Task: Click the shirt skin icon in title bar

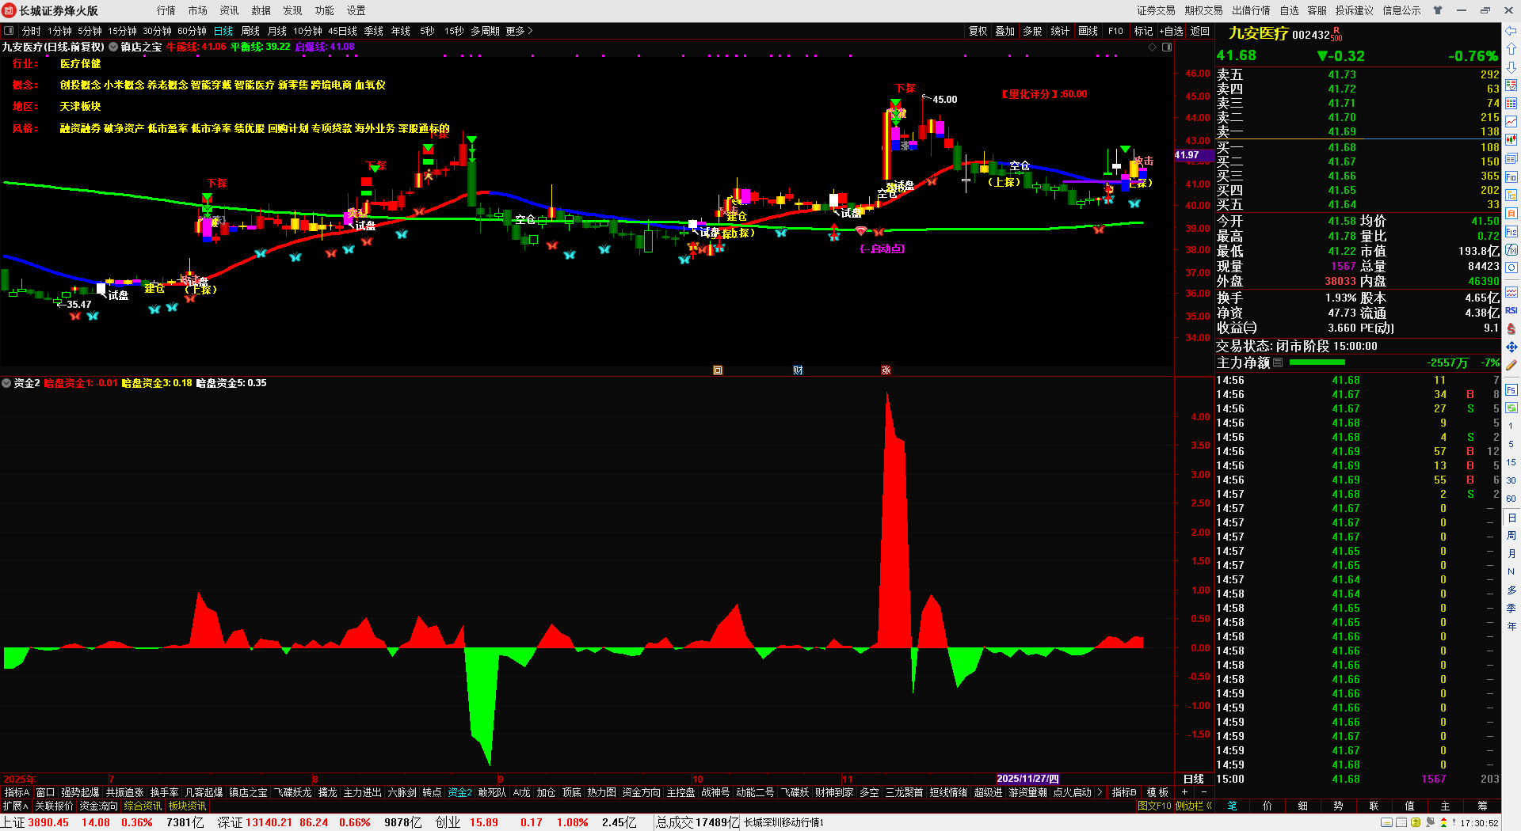Action: coord(1438,10)
